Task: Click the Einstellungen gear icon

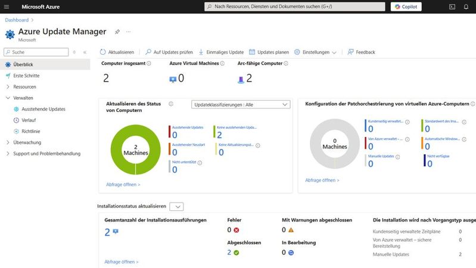Action: pos(297,52)
